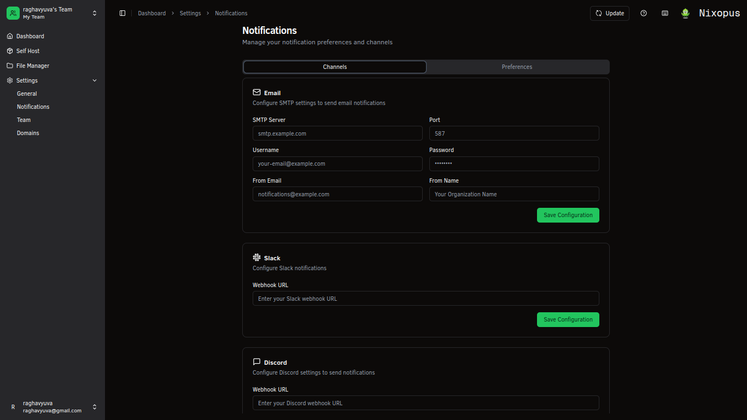Click the 'Configure Slack notifications' description
The width and height of the screenshot is (747, 420).
(x=289, y=268)
